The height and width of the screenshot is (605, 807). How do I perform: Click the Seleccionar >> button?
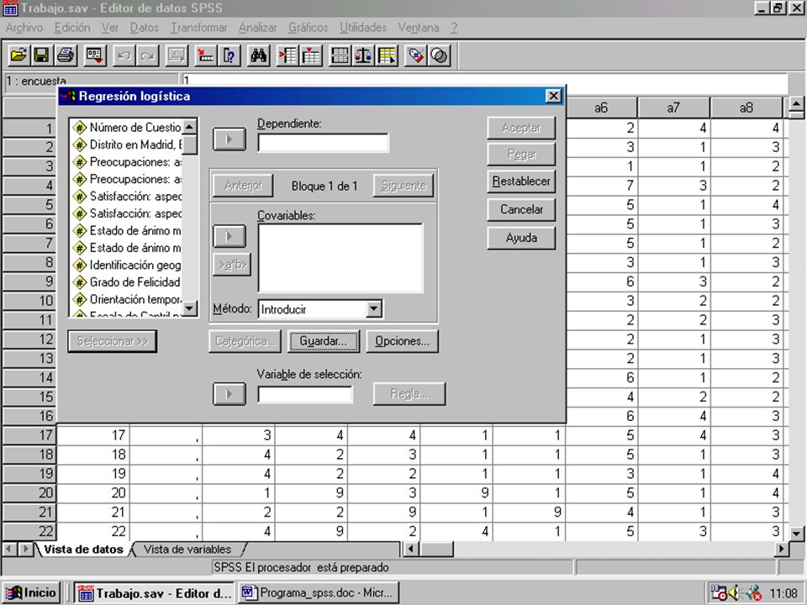[x=112, y=341]
